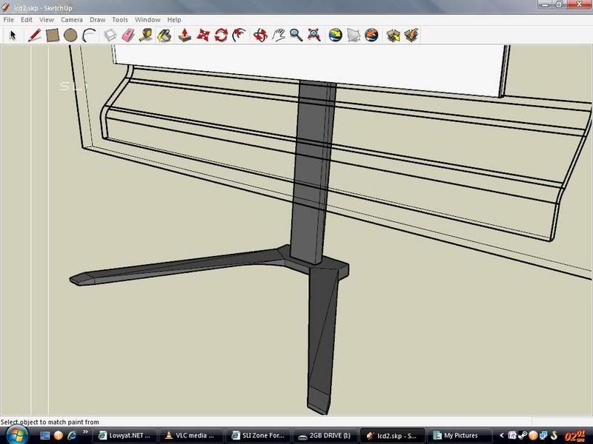Screen dimensions: 593x444
Task: Activate the Orbit camera tool
Action: click(260, 35)
